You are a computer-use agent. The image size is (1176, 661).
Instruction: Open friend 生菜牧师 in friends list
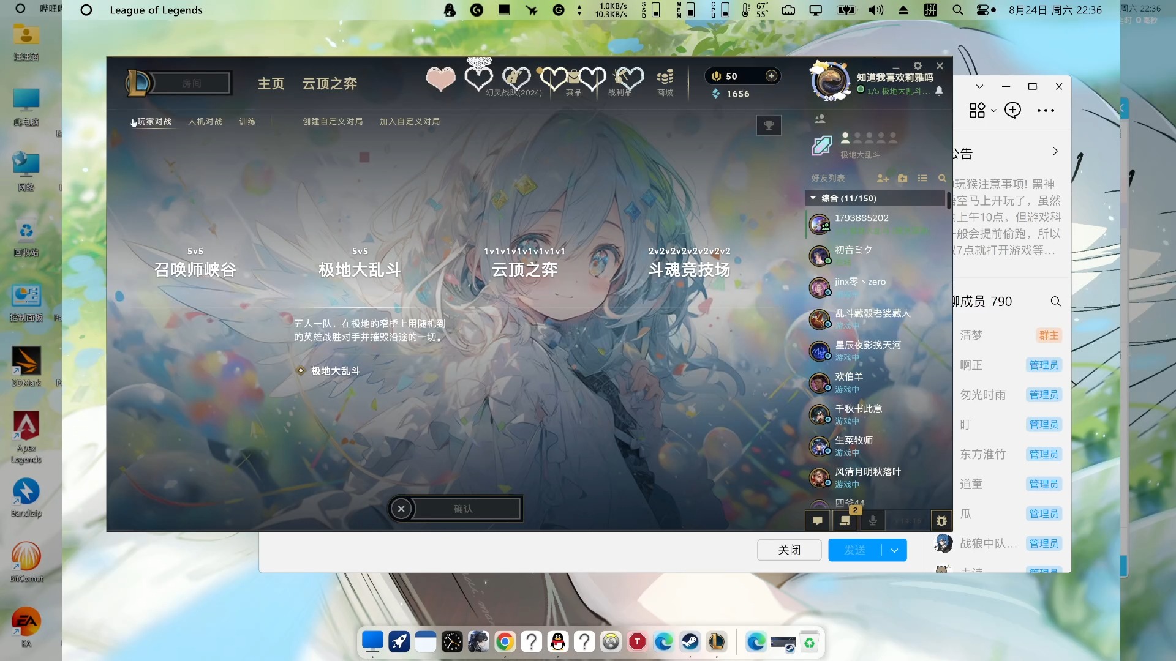876,446
